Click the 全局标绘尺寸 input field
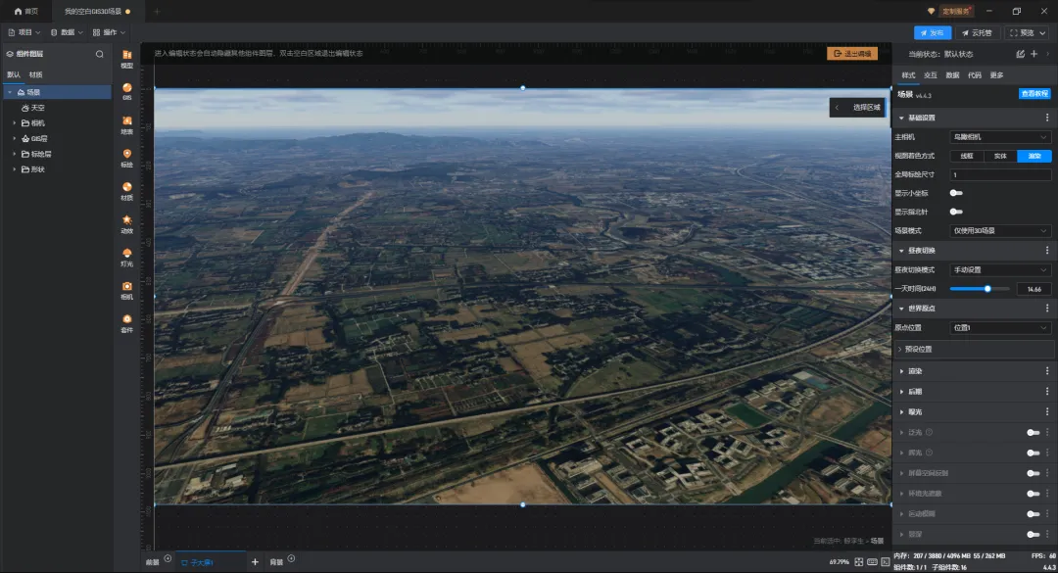The width and height of the screenshot is (1058, 573). coord(1000,174)
